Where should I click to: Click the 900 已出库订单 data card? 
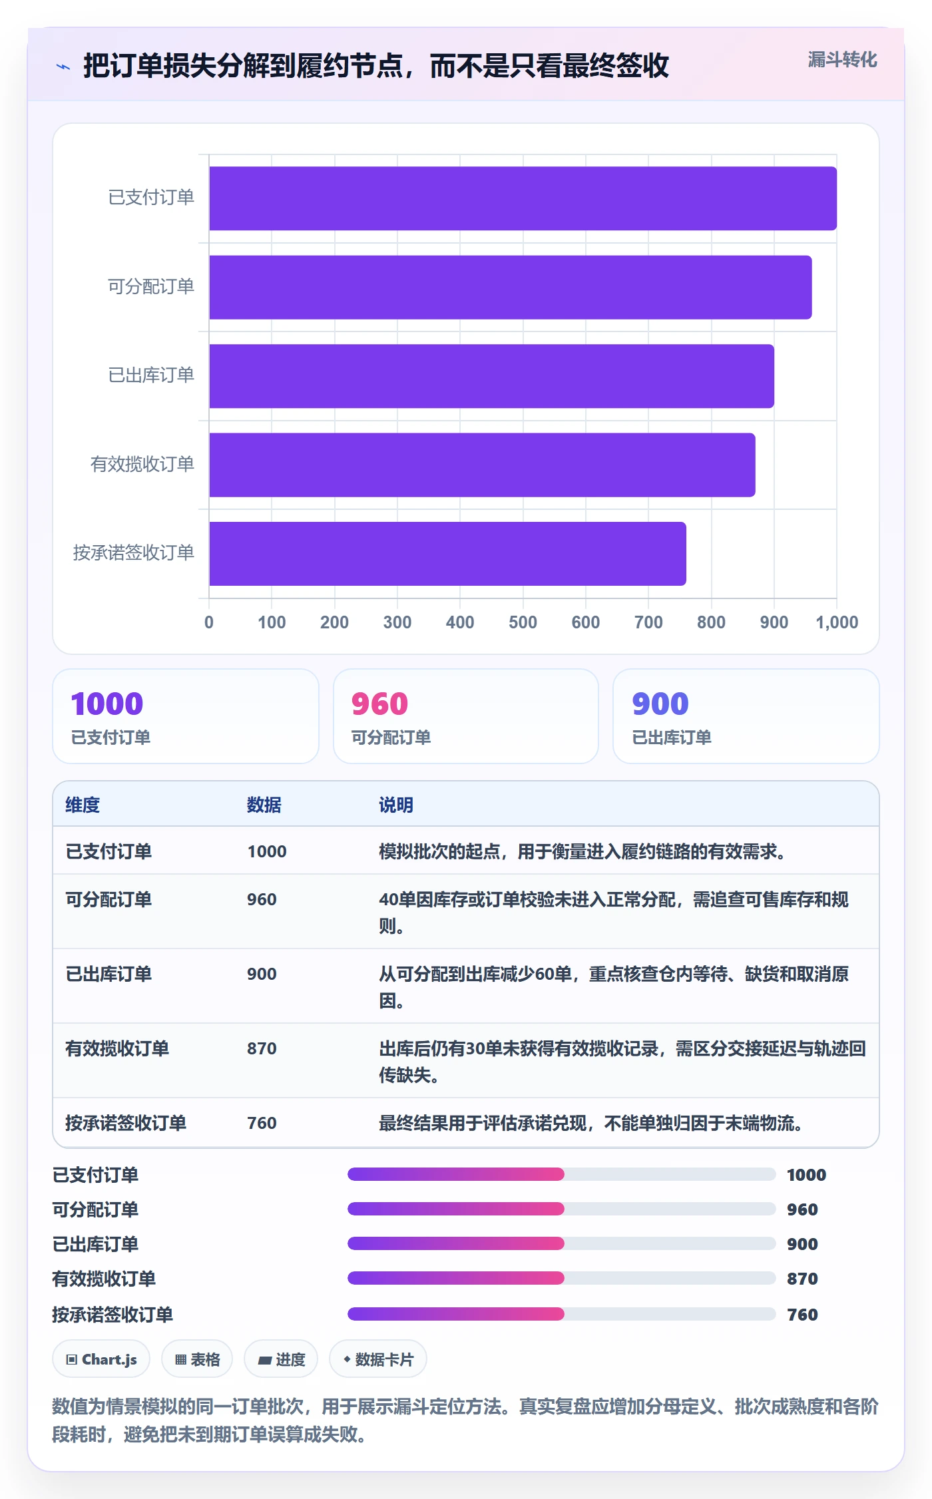[746, 716]
